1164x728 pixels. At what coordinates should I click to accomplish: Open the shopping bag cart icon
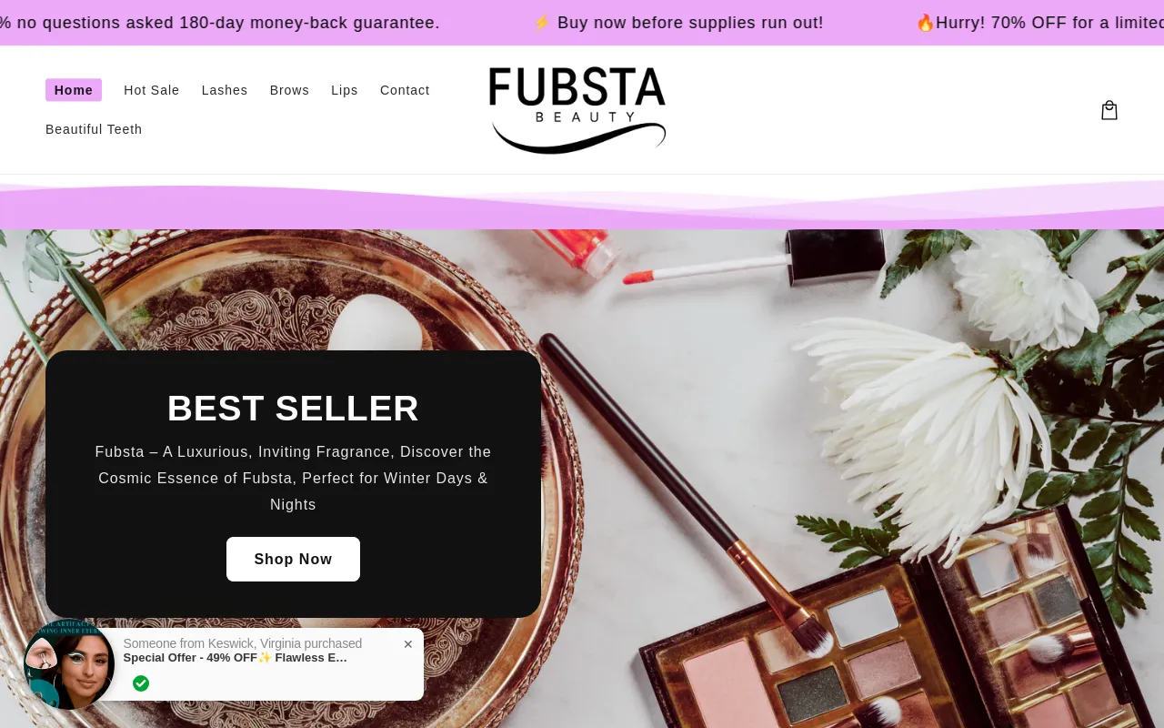[1109, 110]
